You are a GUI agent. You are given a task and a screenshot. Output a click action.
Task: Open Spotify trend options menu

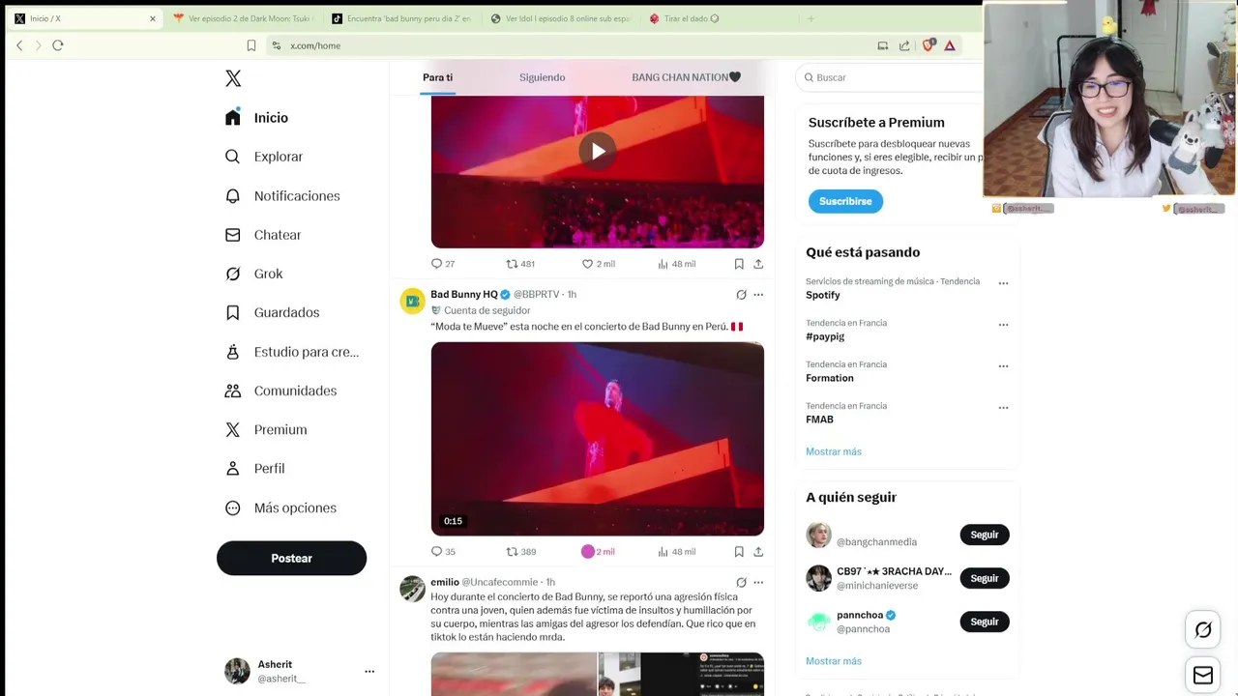click(1003, 283)
